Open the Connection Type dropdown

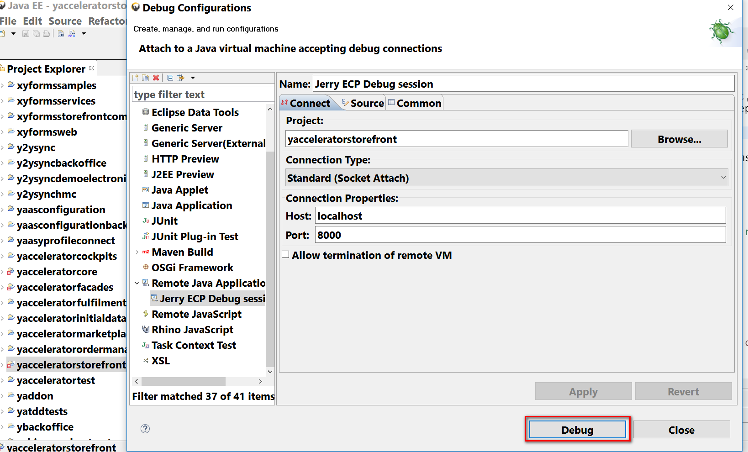[507, 178]
